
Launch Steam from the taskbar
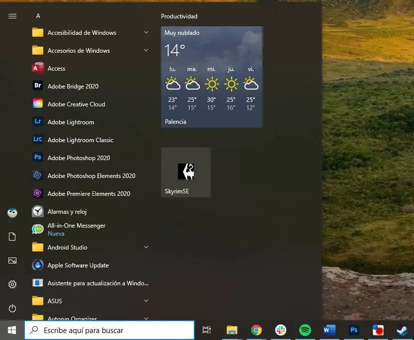click(402, 330)
